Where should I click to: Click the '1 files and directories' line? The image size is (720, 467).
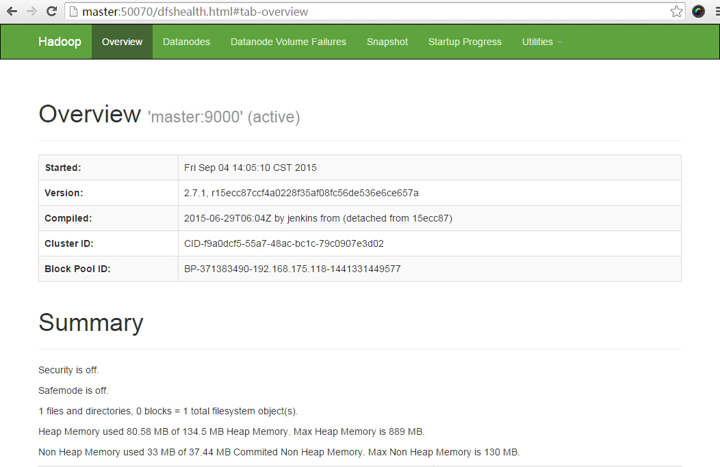coord(168,411)
